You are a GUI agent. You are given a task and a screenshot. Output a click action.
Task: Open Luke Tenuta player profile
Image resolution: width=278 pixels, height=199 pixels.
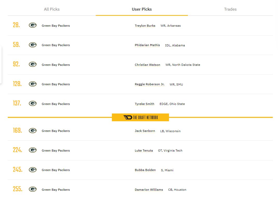coord(144,151)
